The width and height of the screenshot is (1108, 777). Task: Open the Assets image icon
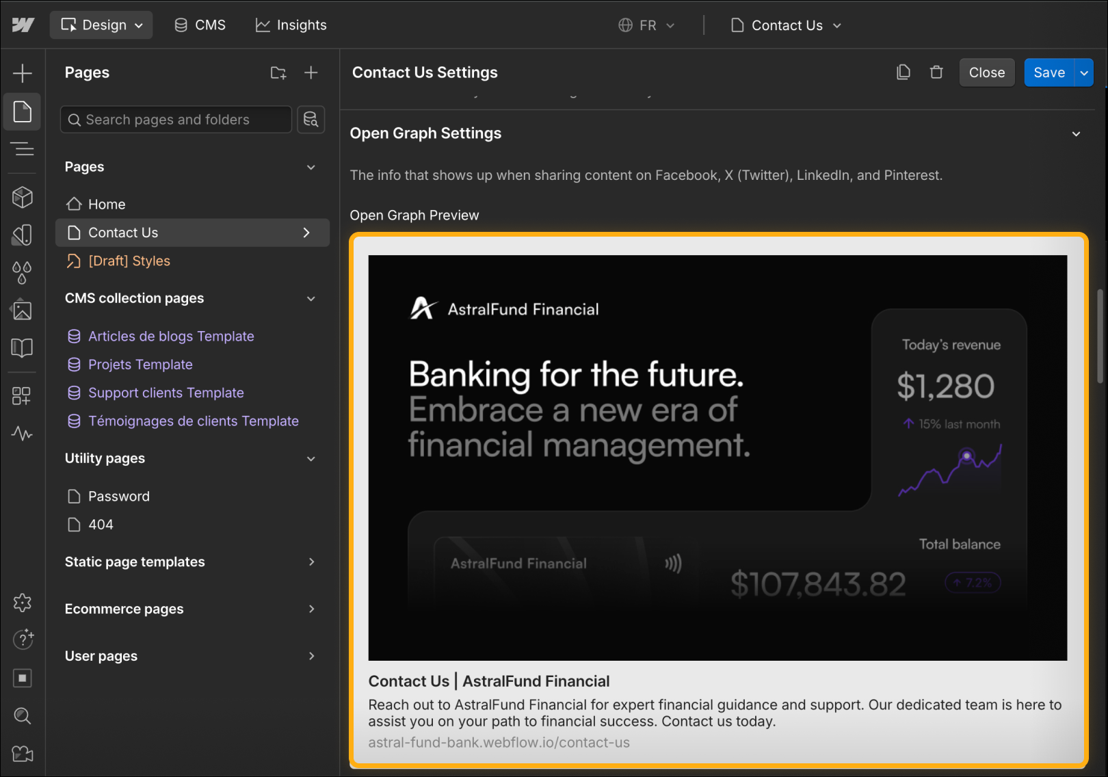pyautogui.click(x=23, y=311)
